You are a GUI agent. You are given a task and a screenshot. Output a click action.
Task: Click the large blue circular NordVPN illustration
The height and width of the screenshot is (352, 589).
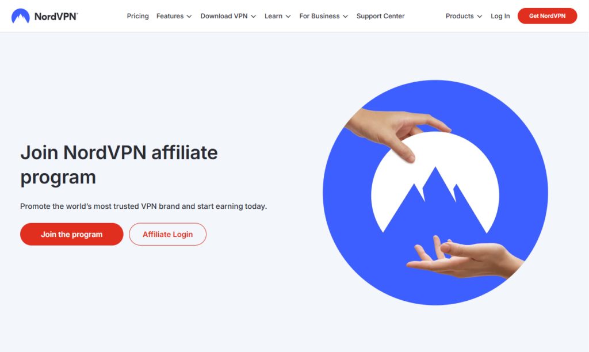435,192
